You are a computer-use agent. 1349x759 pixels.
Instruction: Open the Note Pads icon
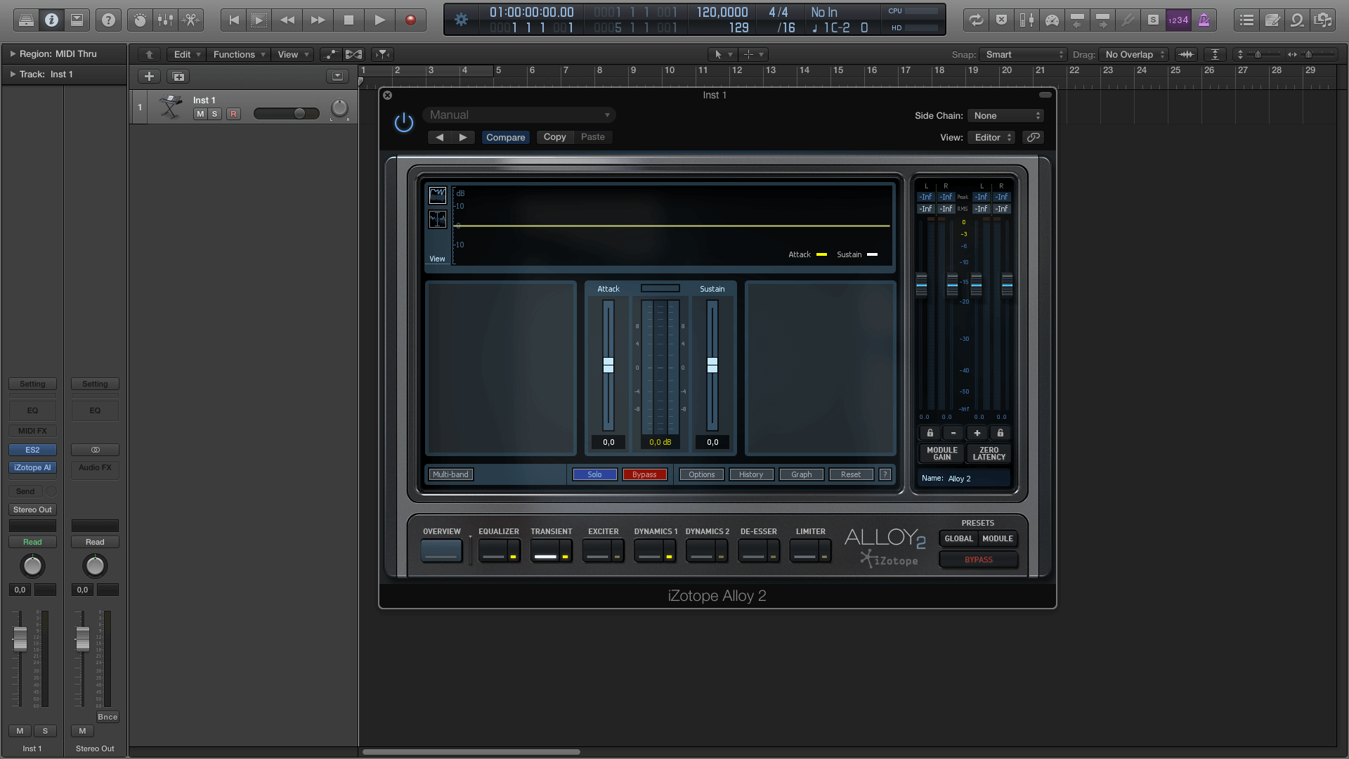click(x=1272, y=20)
